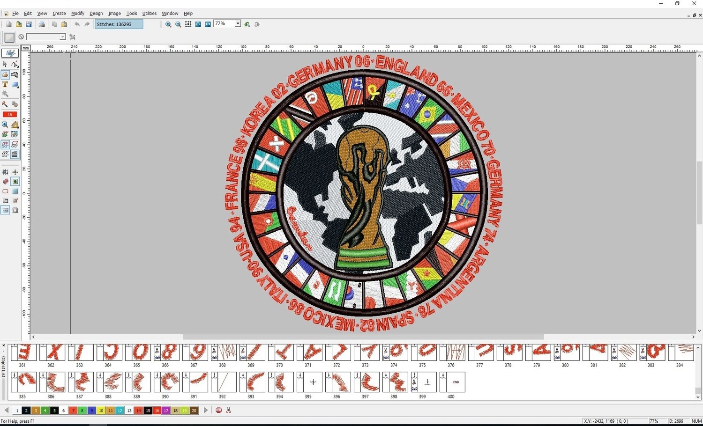Click next colors arrow in color bar

(x=206, y=410)
